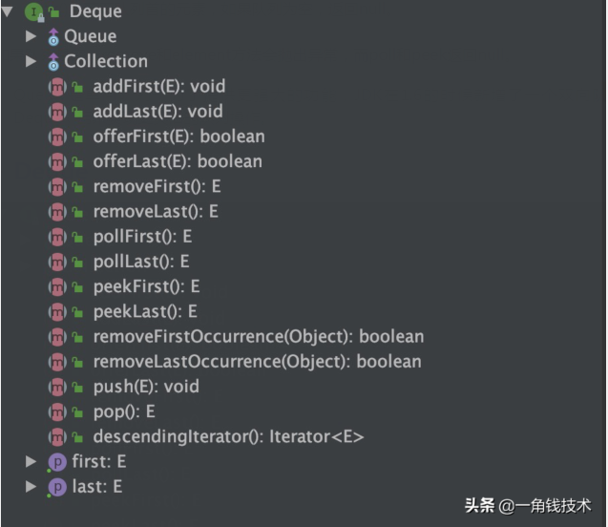The width and height of the screenshot is (608, 527).
Task: Collapse the Deque root node
Action: [9, 11]
